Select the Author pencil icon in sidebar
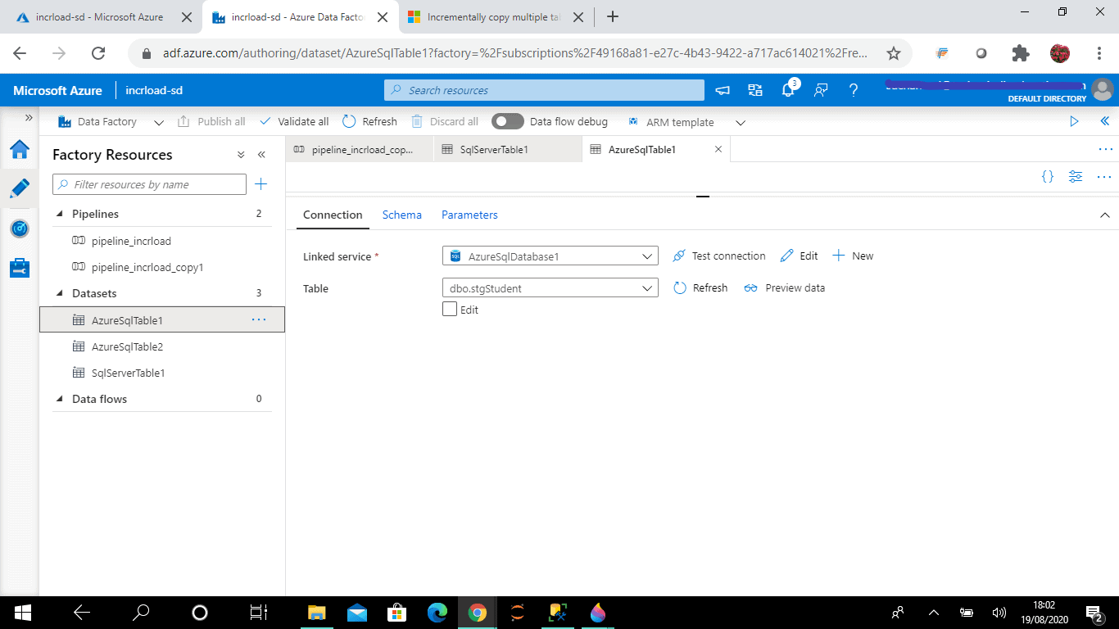This screenshot has height=629, width=1119. point(20,189)
